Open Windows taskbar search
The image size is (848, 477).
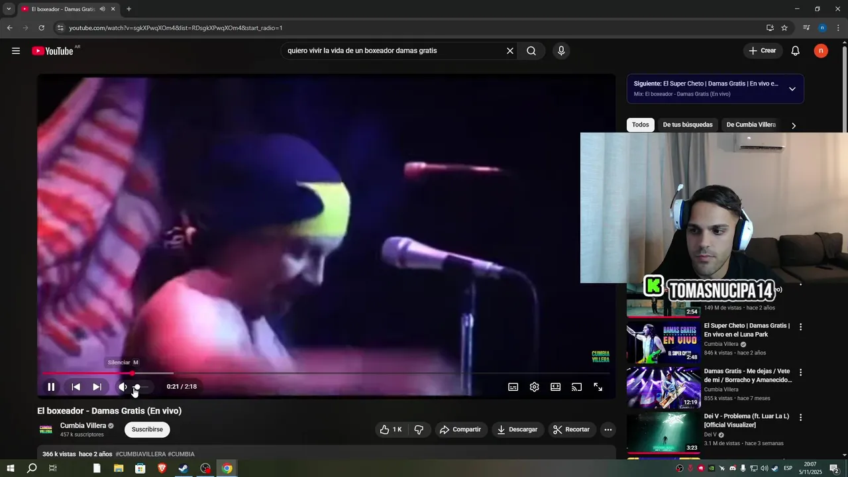(x=32, y=468)
